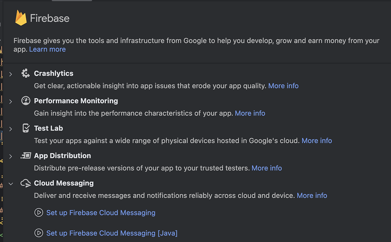Click the App Distribution icon
The image size is (391, 242).
[x=26, y=156]
